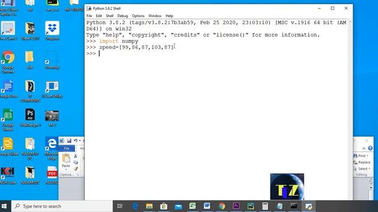Open the Shell menu
This screenshot has width=378, height=212.
110,16
